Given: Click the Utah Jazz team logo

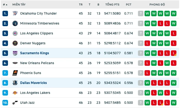Looking at the screenshot, I should [x=15, y=103].
